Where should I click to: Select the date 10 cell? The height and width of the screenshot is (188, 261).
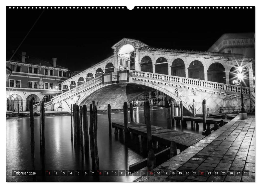pos(115,173)
